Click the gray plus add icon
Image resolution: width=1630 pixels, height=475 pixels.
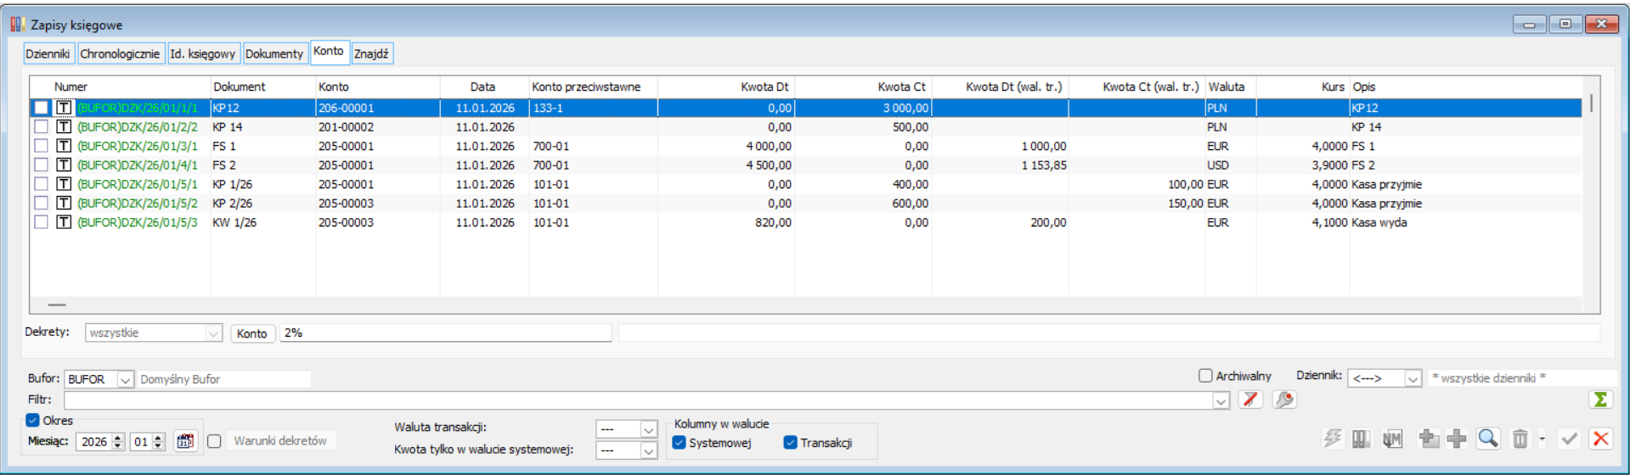pos(1457,439)
